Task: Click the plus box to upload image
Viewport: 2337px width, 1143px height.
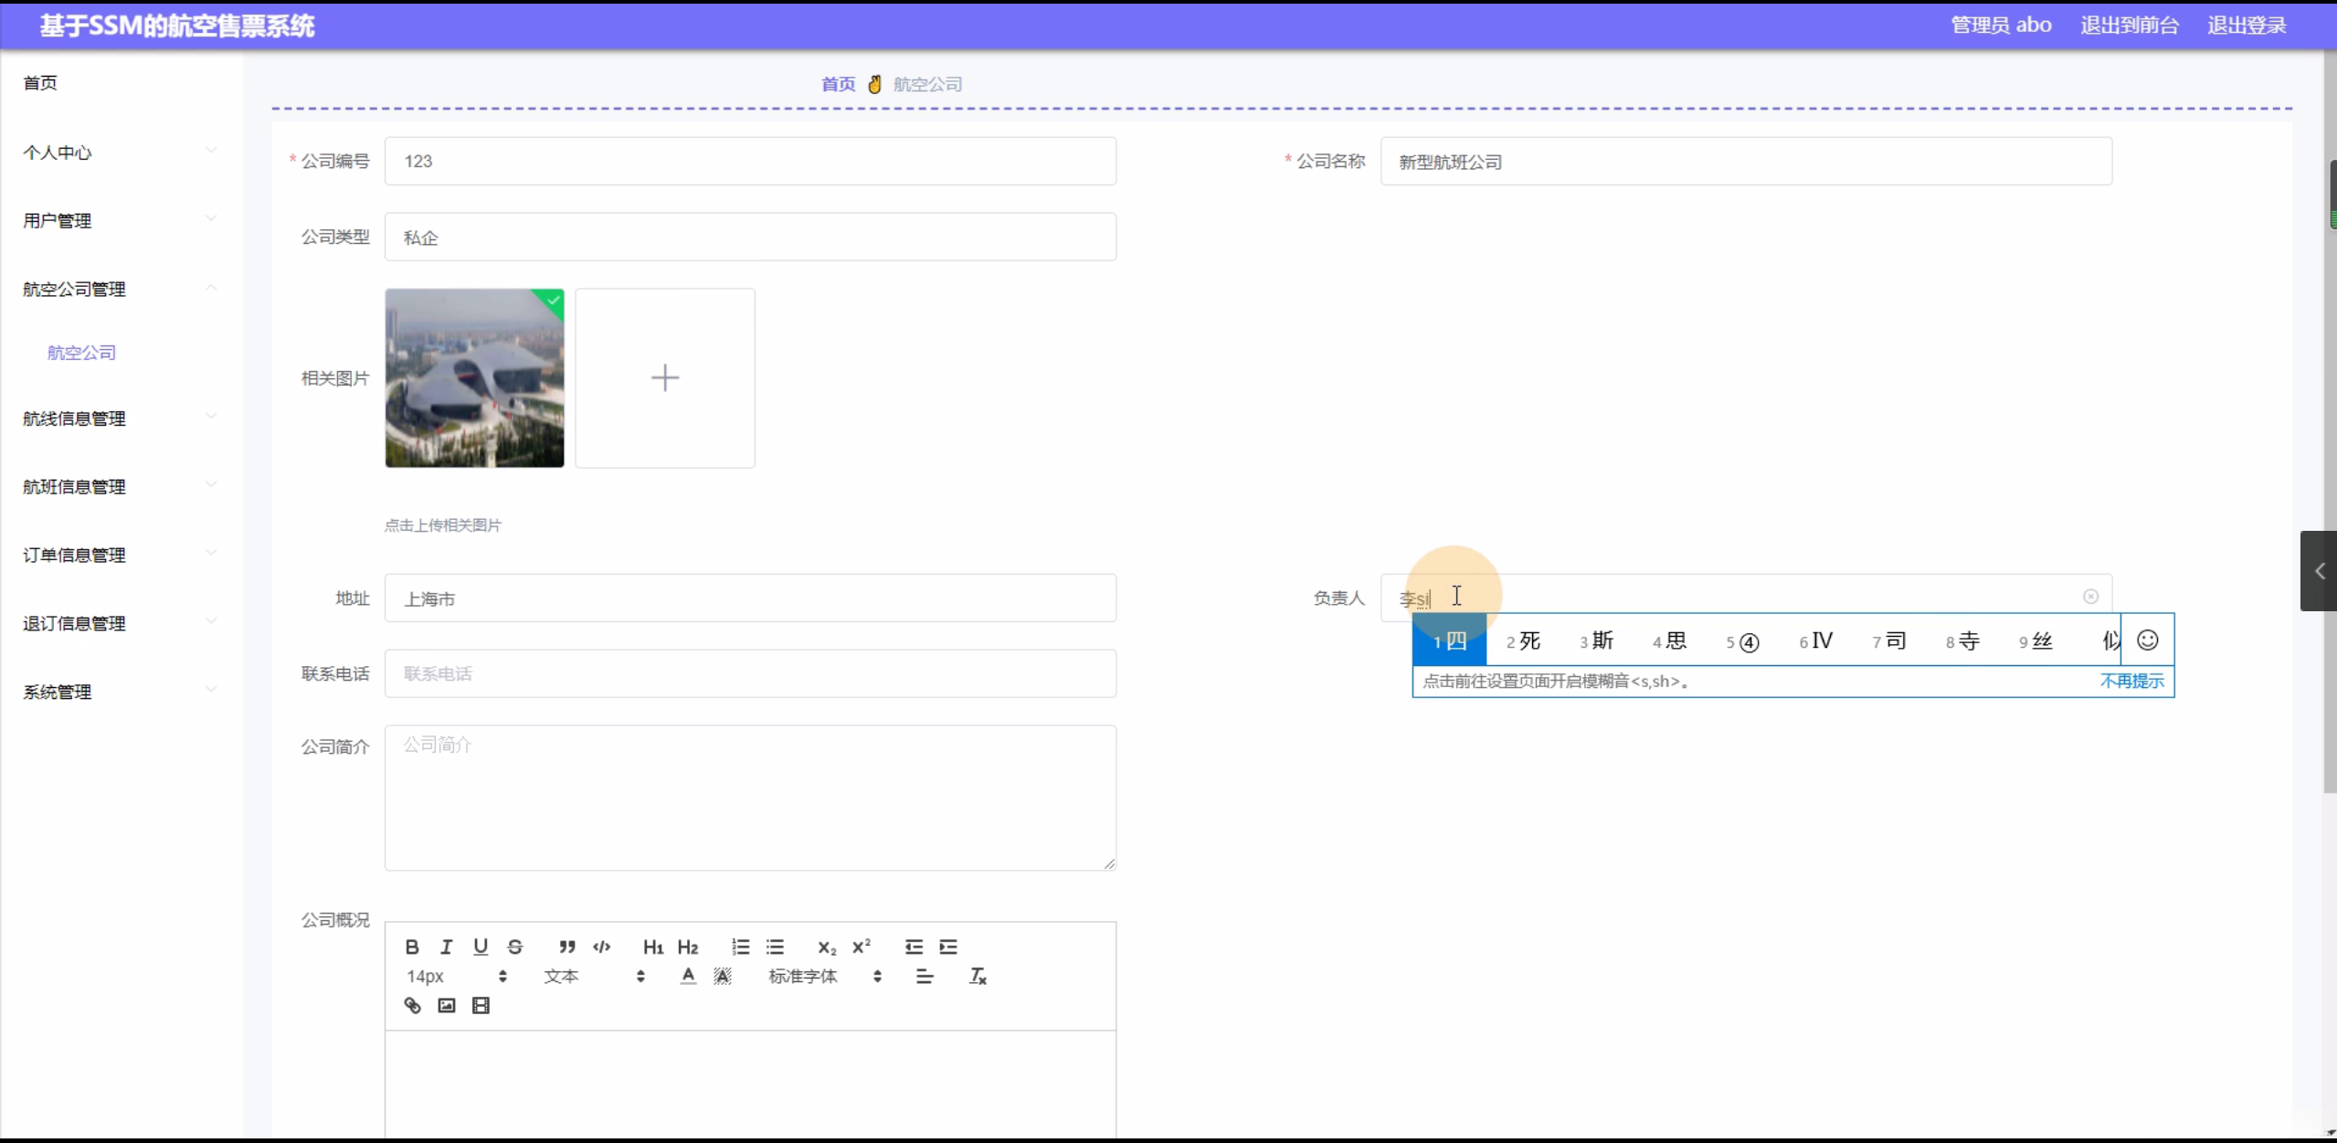Action: click(665, 378)
